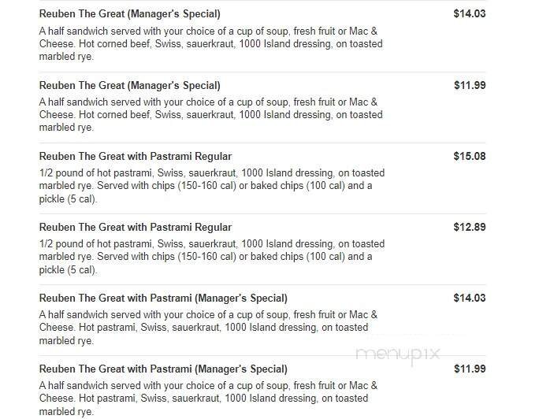Viewport: 539px width, 419px height.
Task: Click the $11.99 price beside Pastrami Manager's Special
Action: [x=469, y=369]
